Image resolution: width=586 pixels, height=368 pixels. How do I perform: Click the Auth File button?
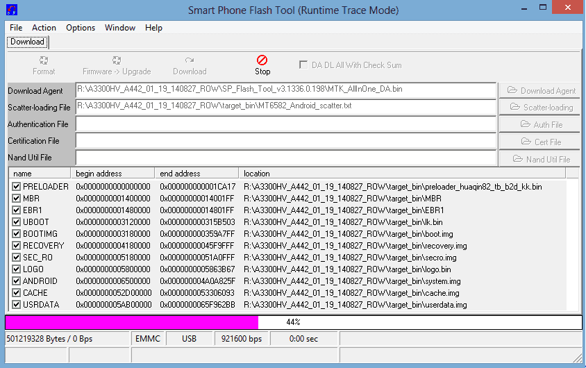click(539, 124)
